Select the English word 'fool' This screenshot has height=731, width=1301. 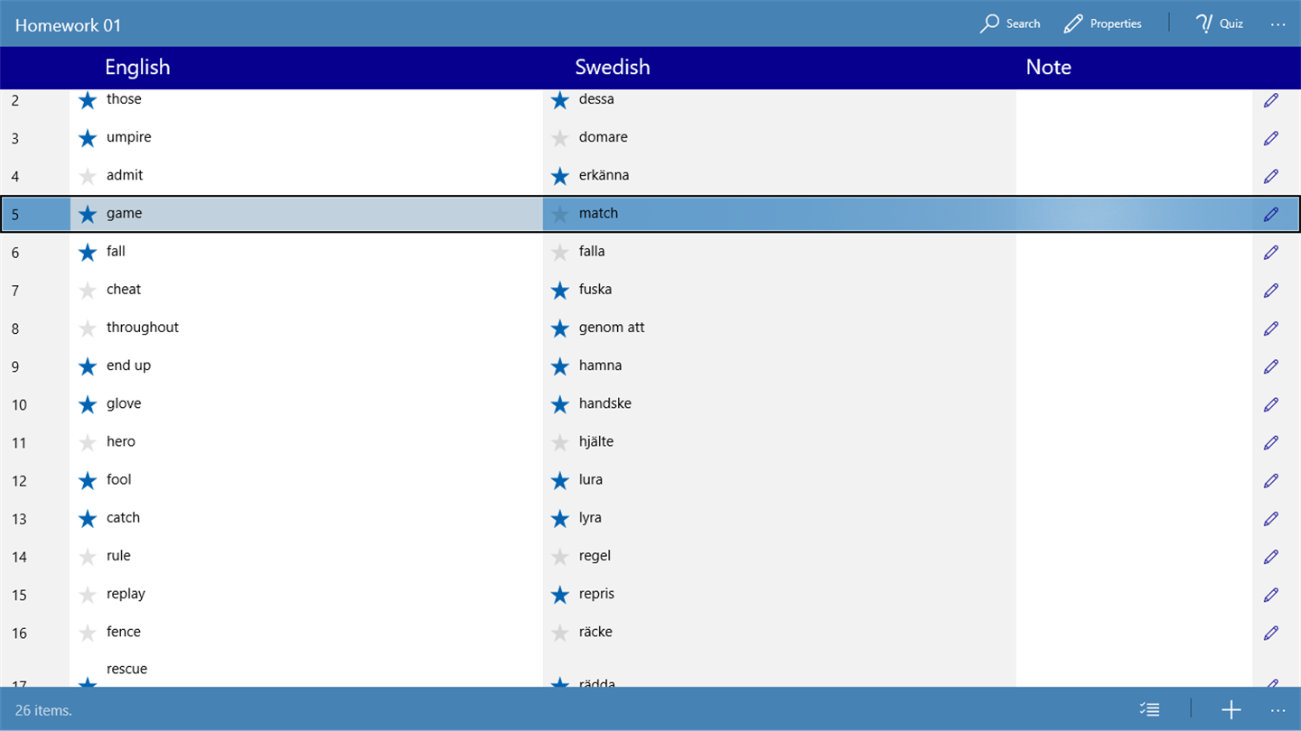point(118,479)
